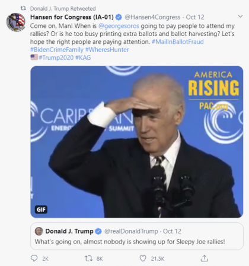Click the Hansen for Congress blue verified badge
Viewport: 249px width, 266px height.
[x=119, y=17]
